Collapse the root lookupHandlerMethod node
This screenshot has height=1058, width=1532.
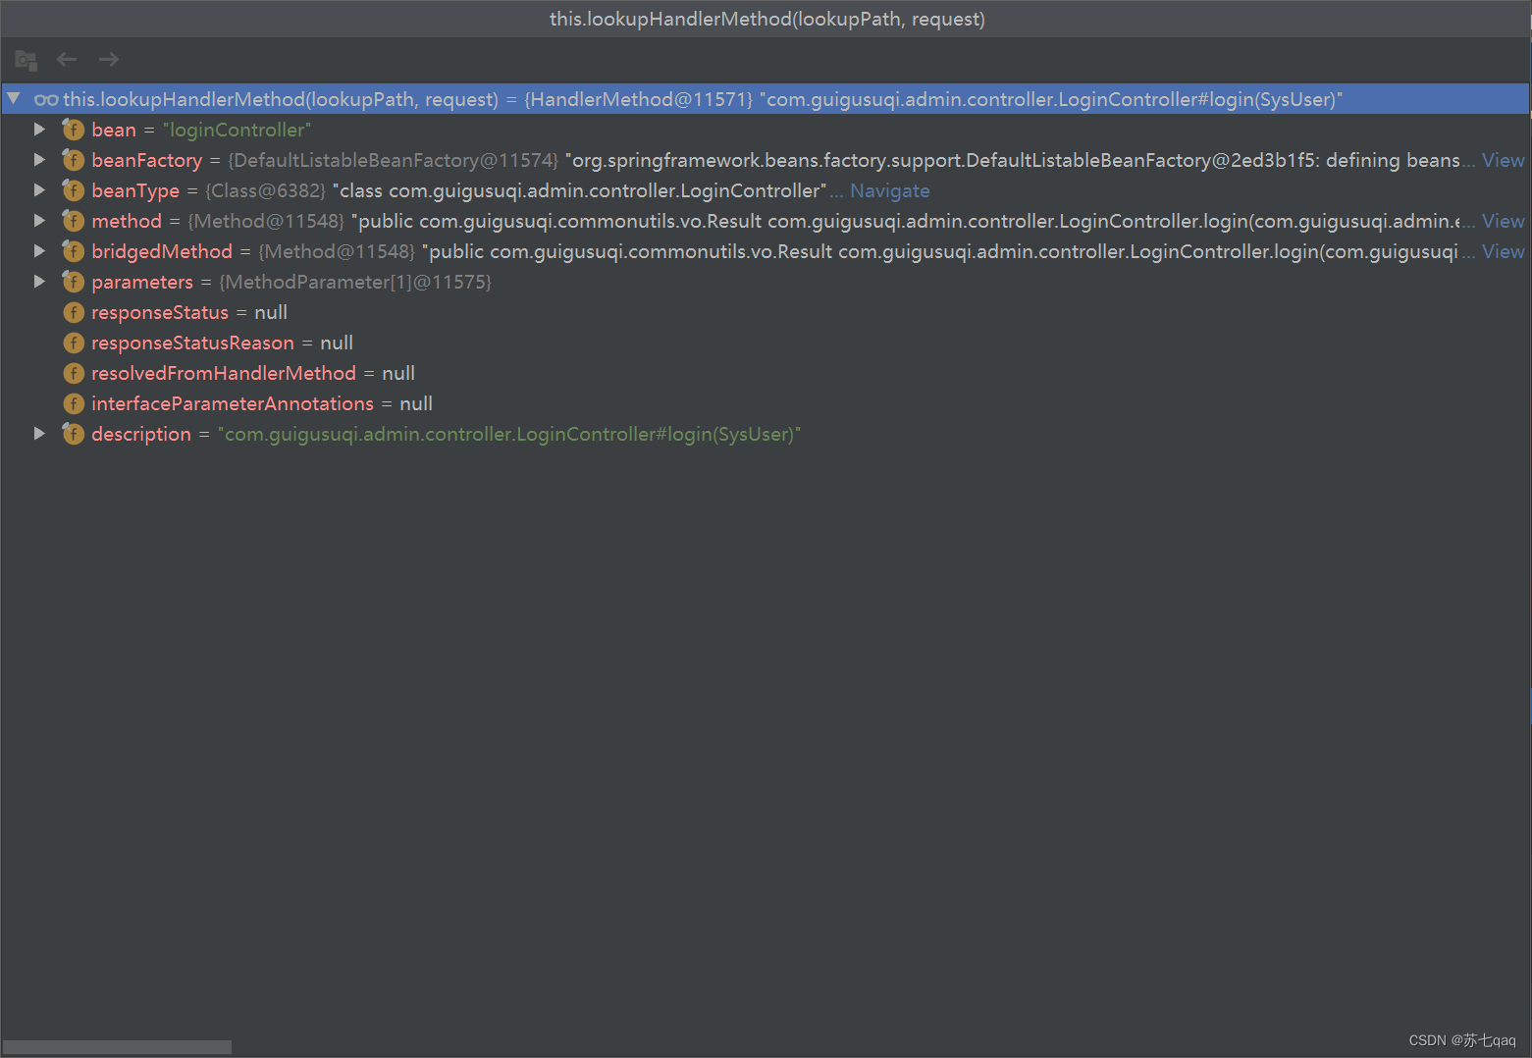13,98
